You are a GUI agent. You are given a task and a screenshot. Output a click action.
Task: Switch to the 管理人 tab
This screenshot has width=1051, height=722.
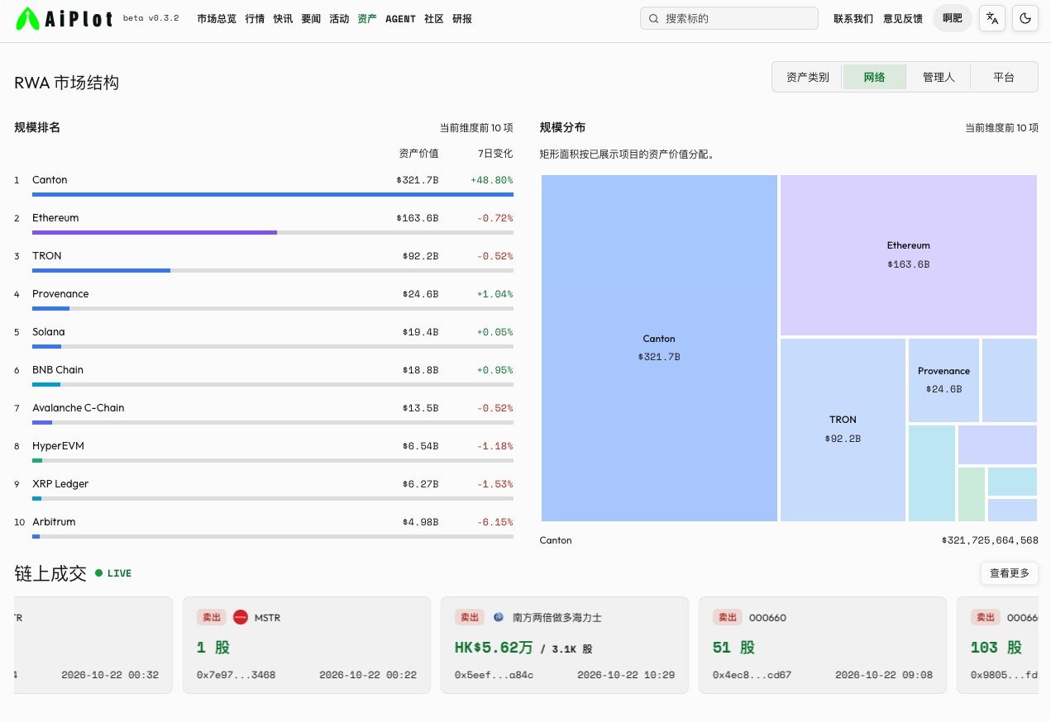point(939,77)
